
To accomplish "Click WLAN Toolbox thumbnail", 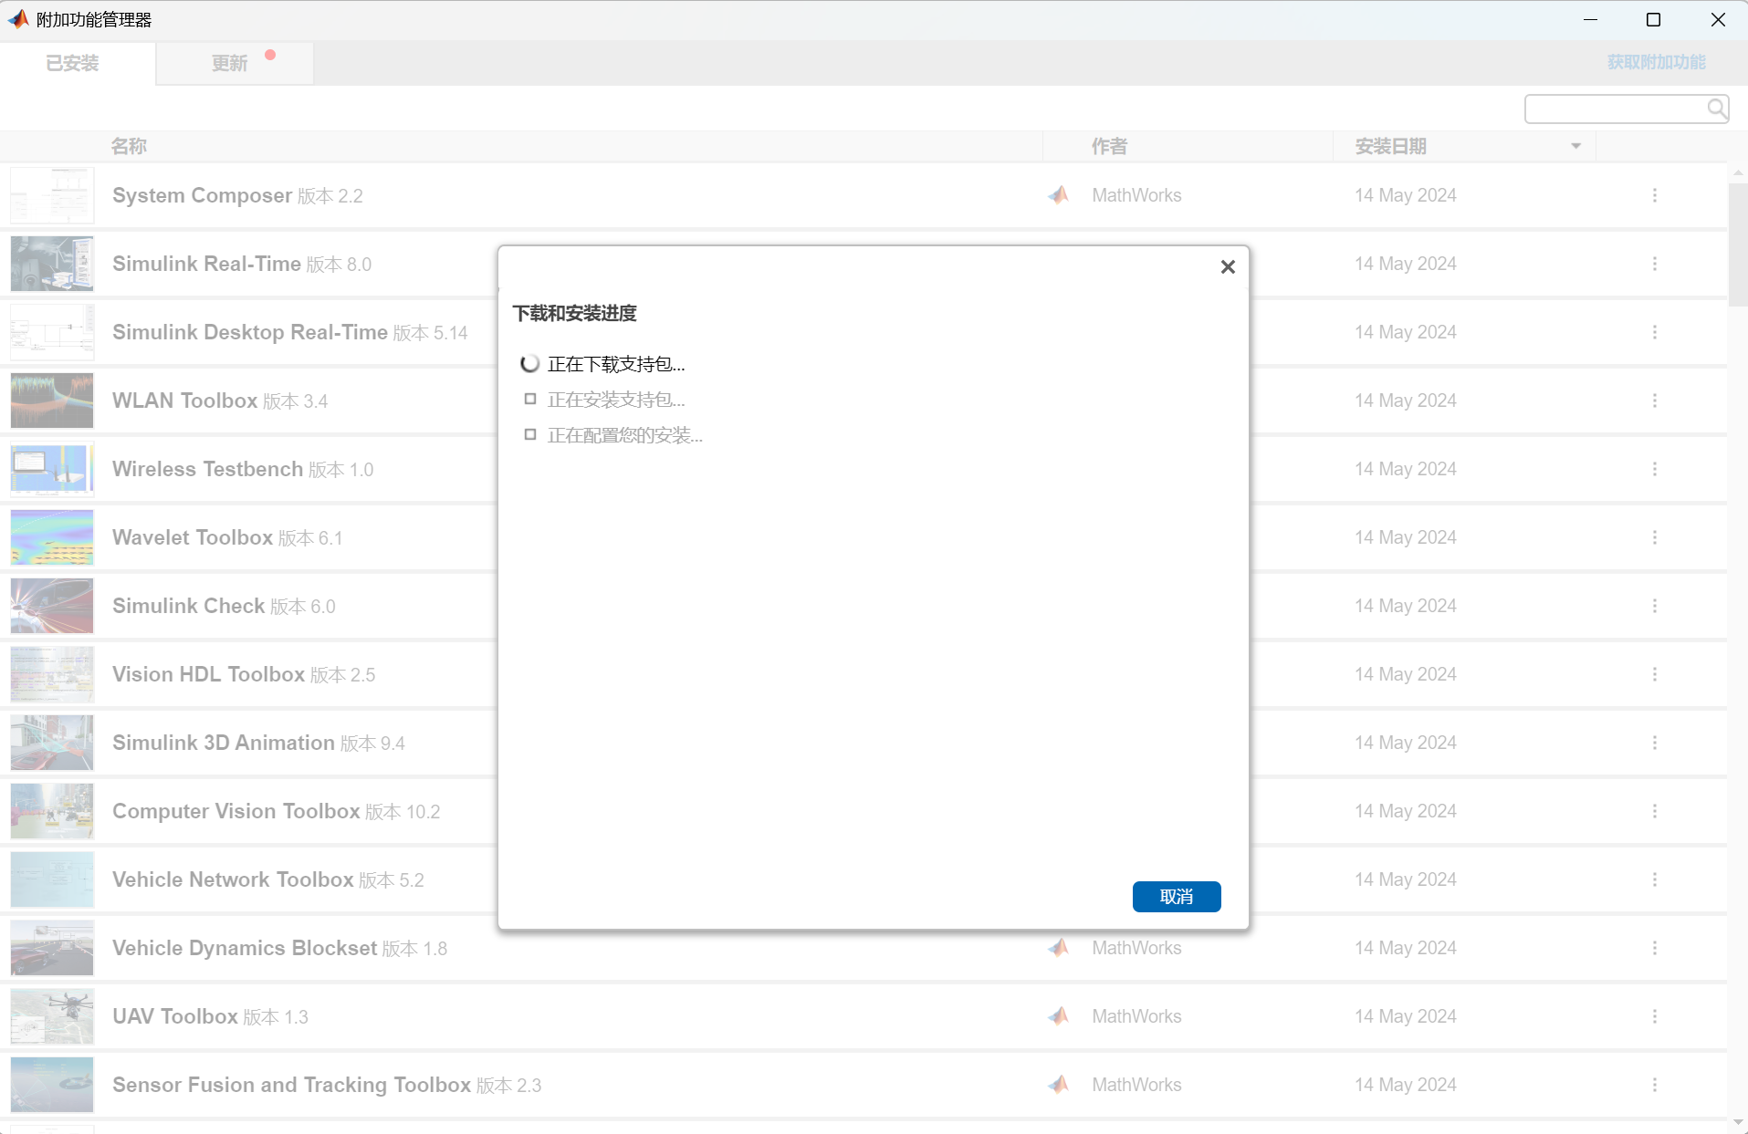I will coord(52,401).
